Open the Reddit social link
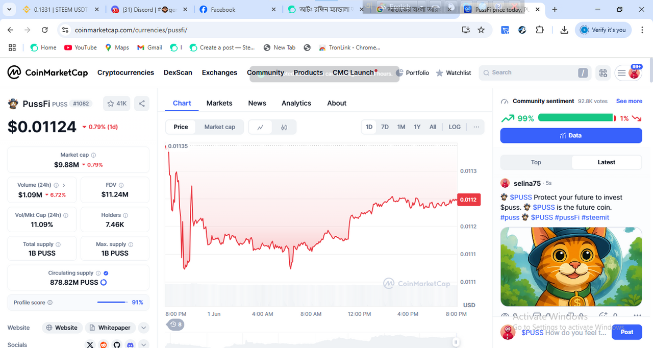 coord(104,345)
